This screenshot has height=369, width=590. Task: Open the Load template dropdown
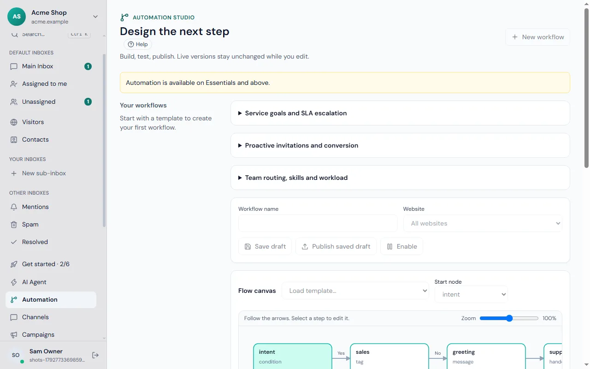tap(355, 291)
